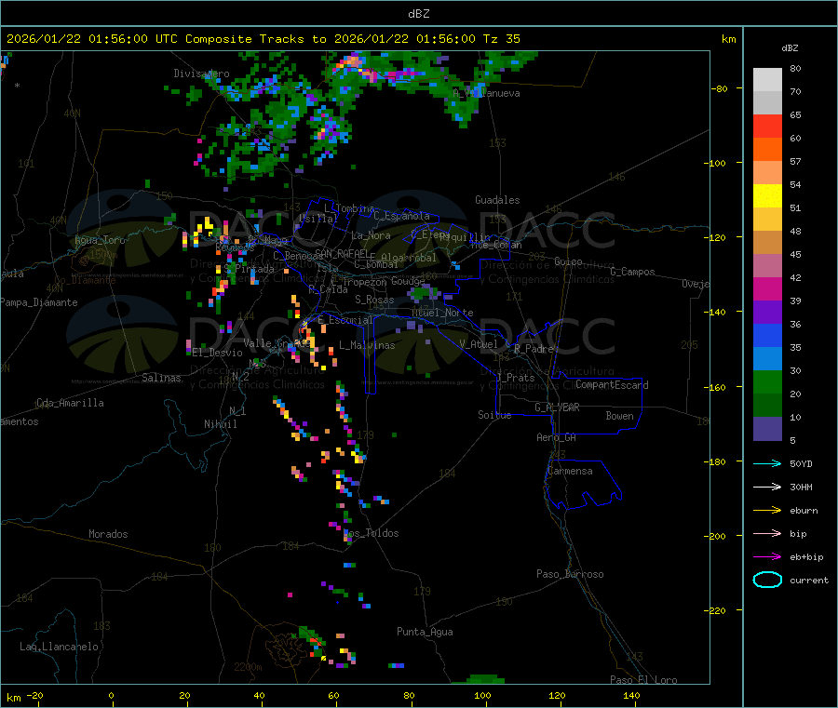Click the G_ALVEAR location label
Image resolution: width=838 pixels, height=708 pixels.
(x=557, y=407)
